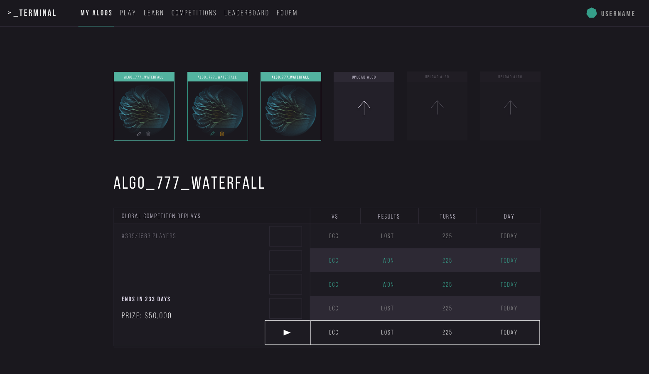The image size is (649, 374).
Task: Visit the Fourm tab
Action: coord(287,13)
